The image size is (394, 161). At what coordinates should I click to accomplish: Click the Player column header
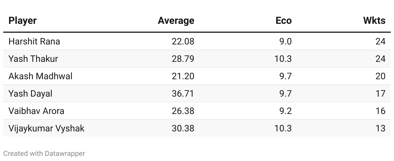coord(23,21)
